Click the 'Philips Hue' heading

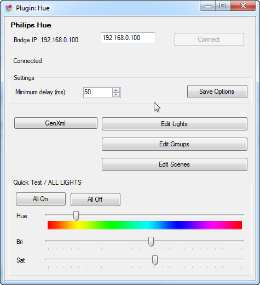31,25
